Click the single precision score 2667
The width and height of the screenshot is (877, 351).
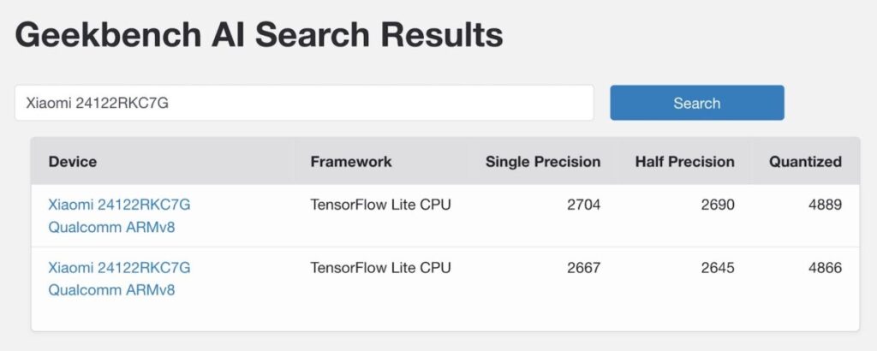(584, 268)
